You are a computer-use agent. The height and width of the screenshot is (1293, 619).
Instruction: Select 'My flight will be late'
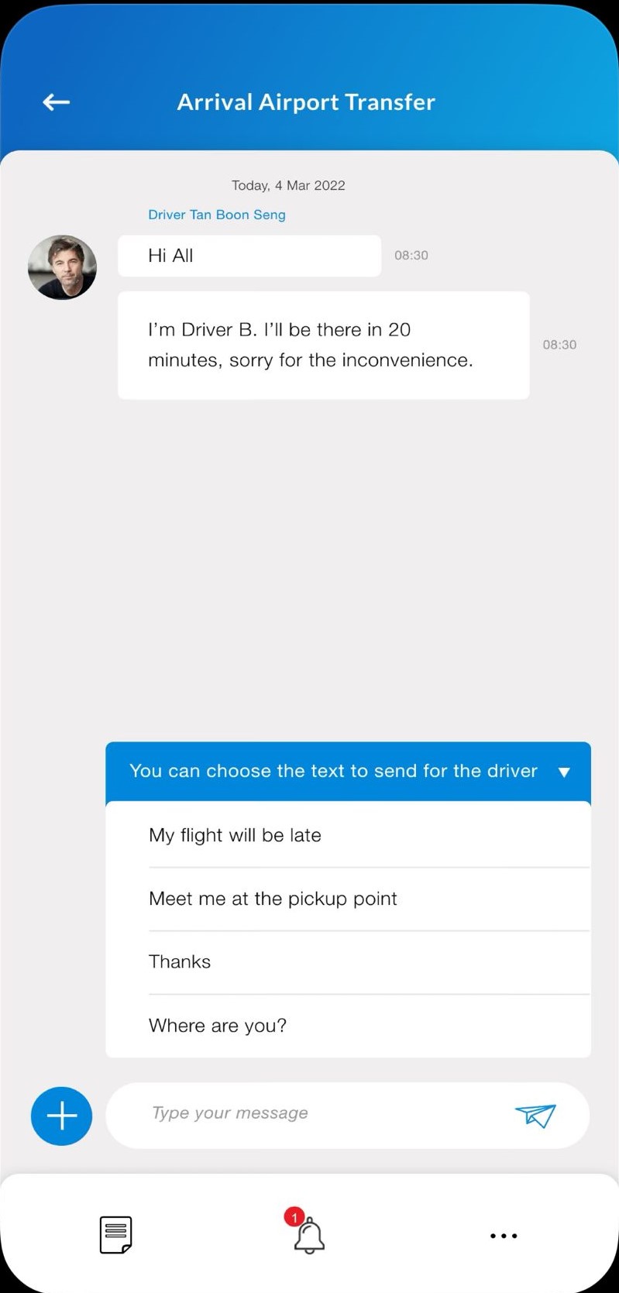235,835
